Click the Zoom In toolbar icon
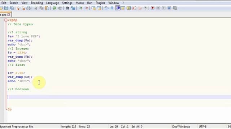This screenshot has width=231, height=129. click(x=80, y=8)
